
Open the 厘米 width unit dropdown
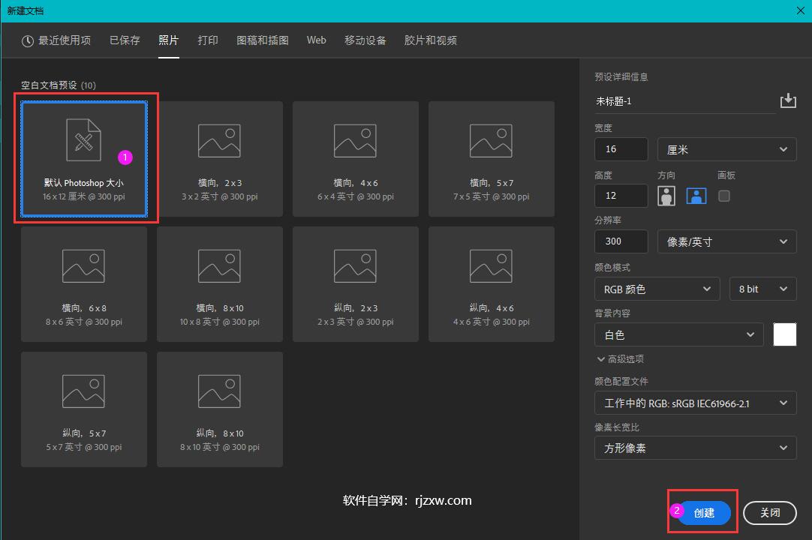click(x=726, y=150)
